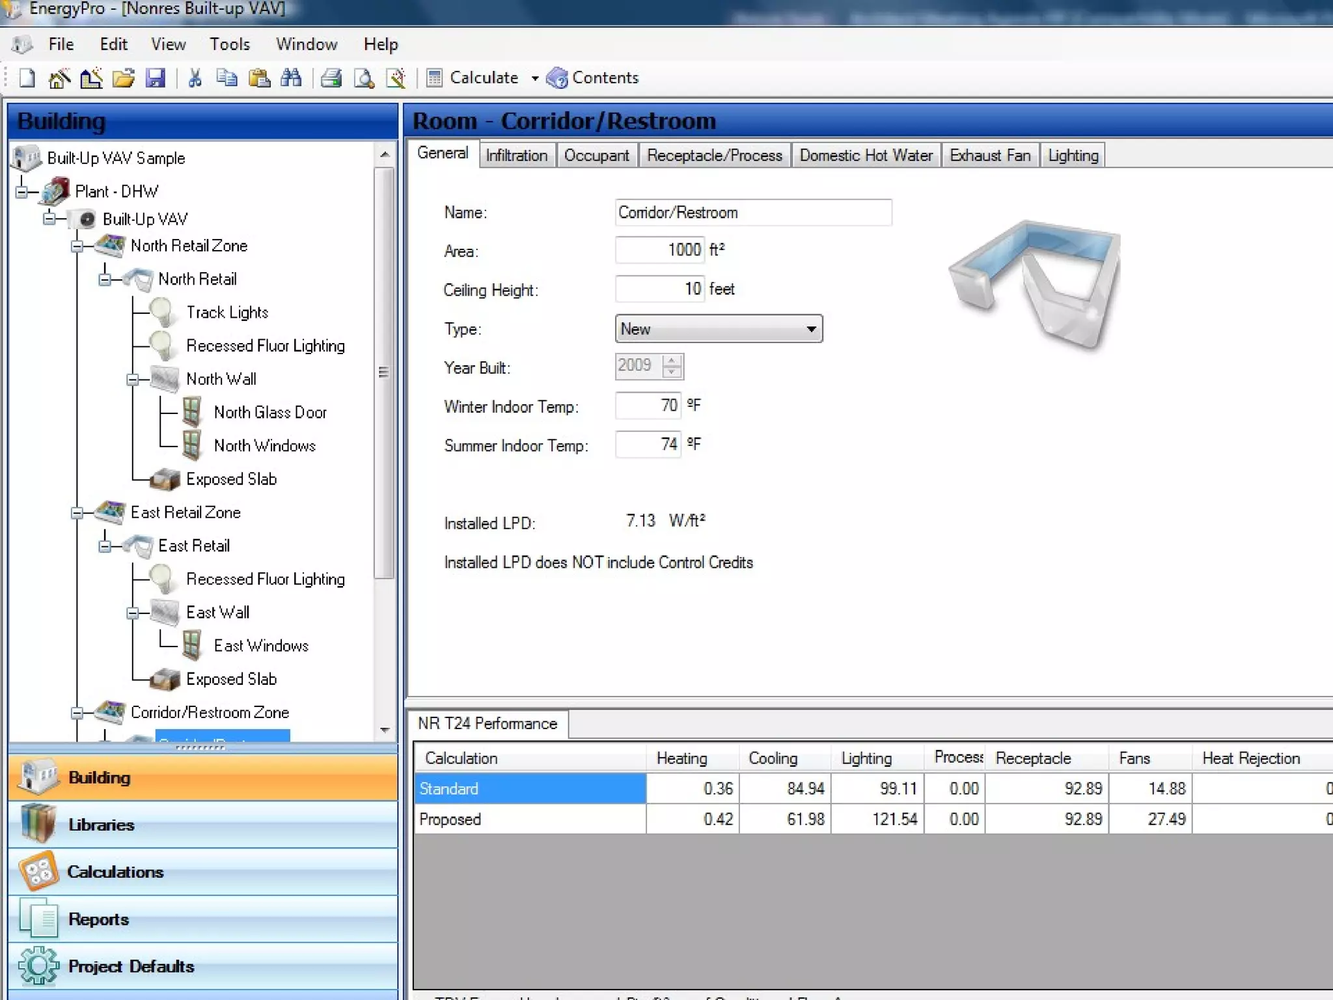This screenshot has height=1000, width=1333.
Task: Collapse the North Retail Zone tree node
Action: coord(77,246)
